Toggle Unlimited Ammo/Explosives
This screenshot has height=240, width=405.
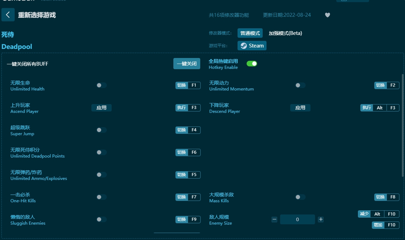pos(101,174)
